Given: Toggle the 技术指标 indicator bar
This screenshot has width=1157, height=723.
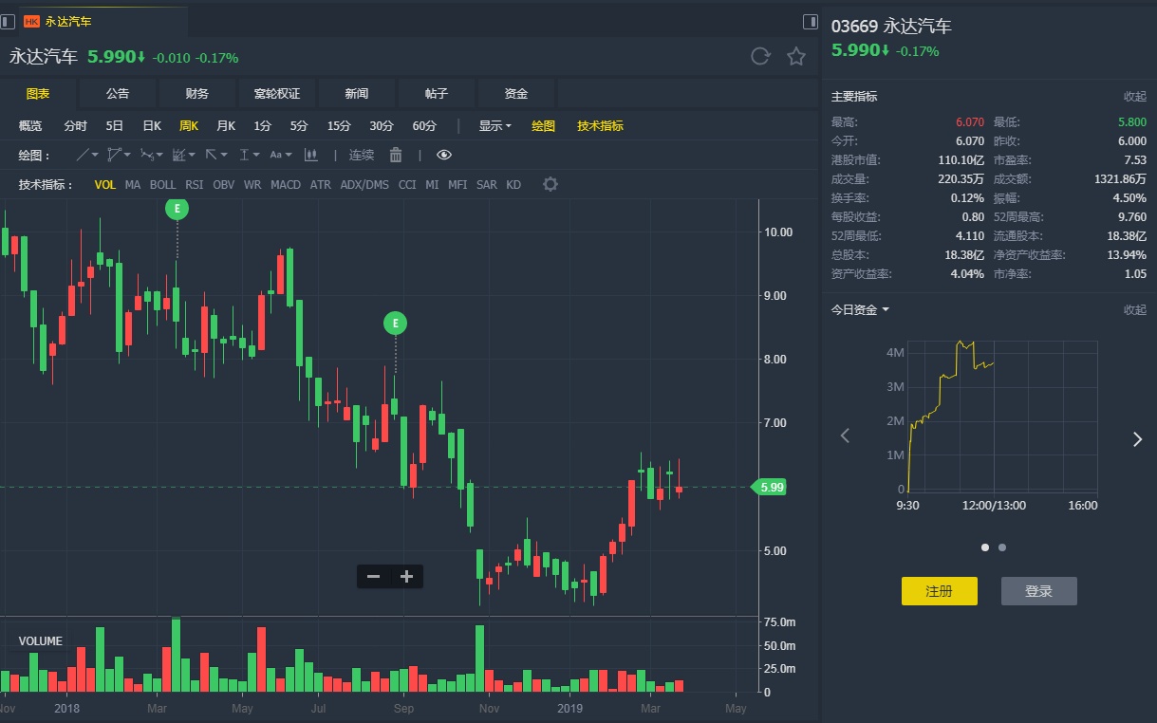Looking at the screenshot, I should 600,125.
